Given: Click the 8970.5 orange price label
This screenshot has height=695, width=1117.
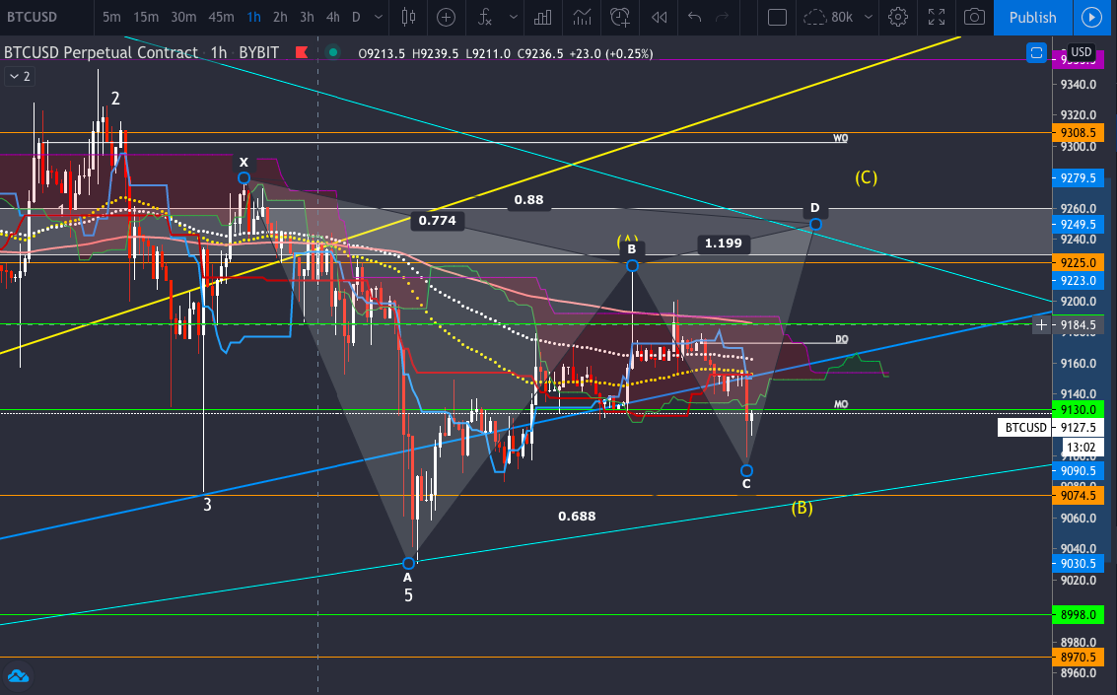Looking at the screenshot, I should coord(1078,658).
